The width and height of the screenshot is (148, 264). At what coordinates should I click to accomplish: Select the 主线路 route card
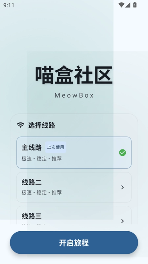74,152
